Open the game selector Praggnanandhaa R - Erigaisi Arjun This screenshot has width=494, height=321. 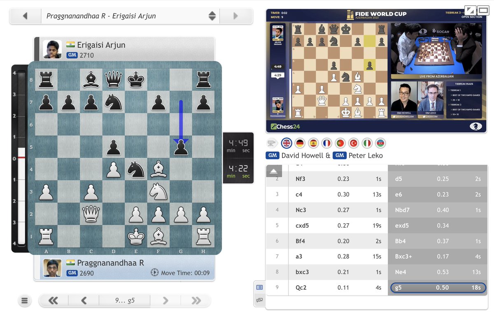130,16
